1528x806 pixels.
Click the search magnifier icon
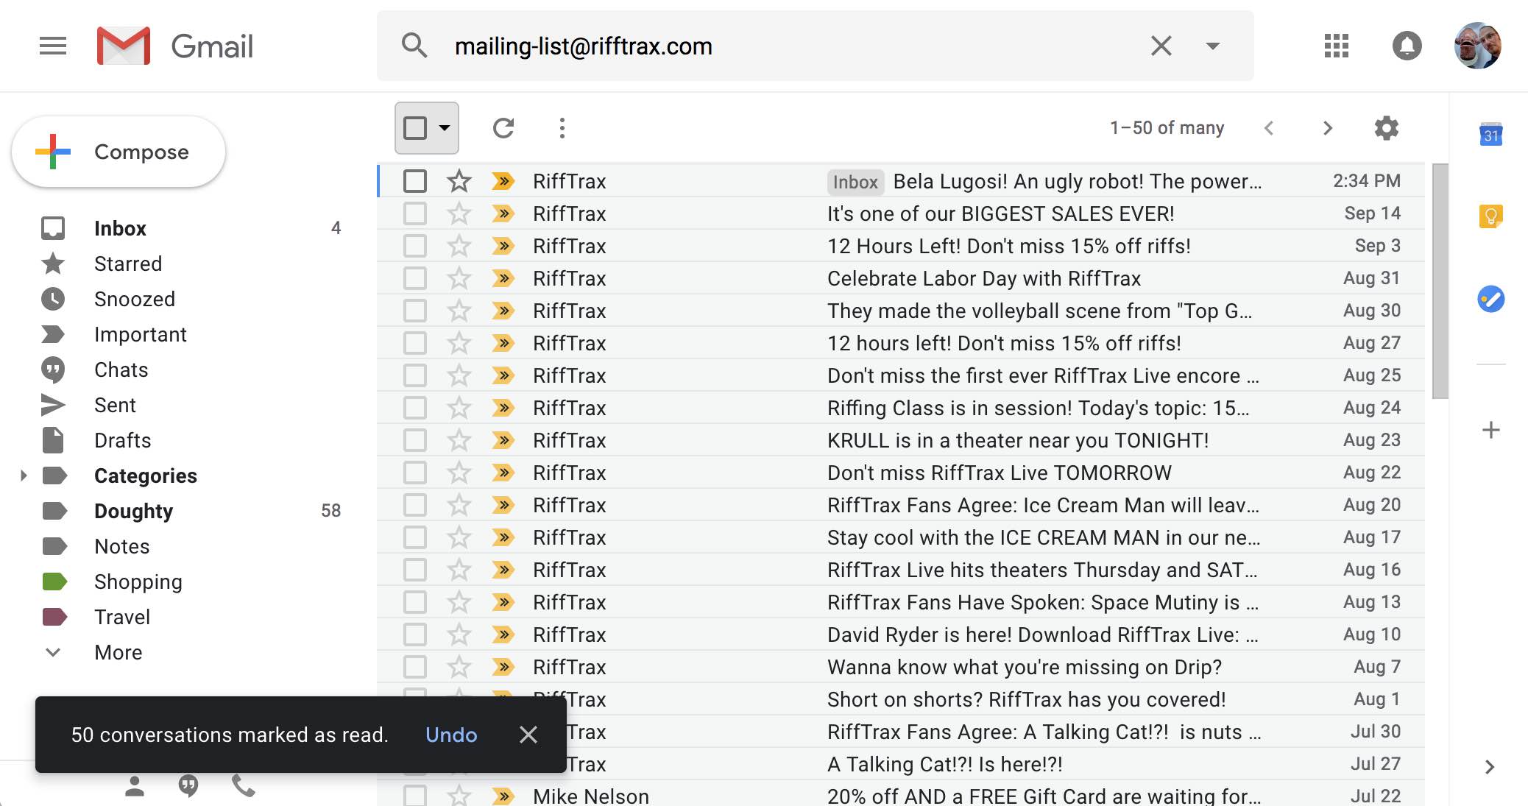click(414, 46)
